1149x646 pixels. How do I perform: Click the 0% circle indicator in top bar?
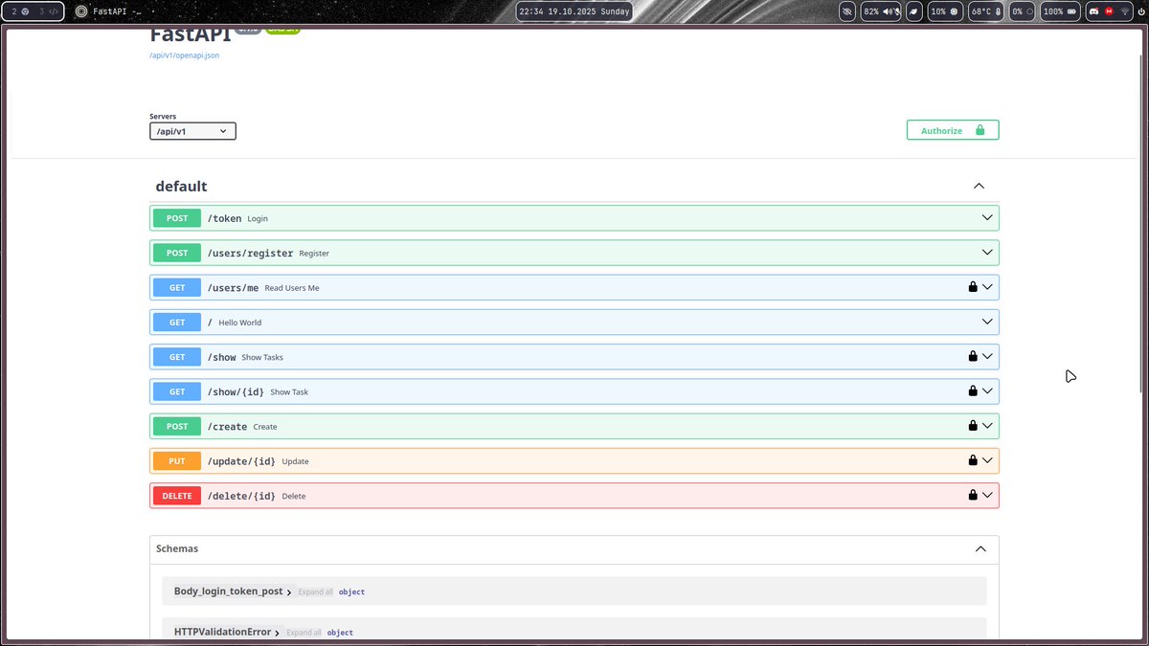1023,11
